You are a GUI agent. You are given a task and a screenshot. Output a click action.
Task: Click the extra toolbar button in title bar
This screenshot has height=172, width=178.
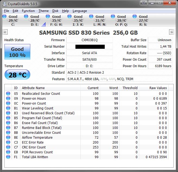(144, 3)
